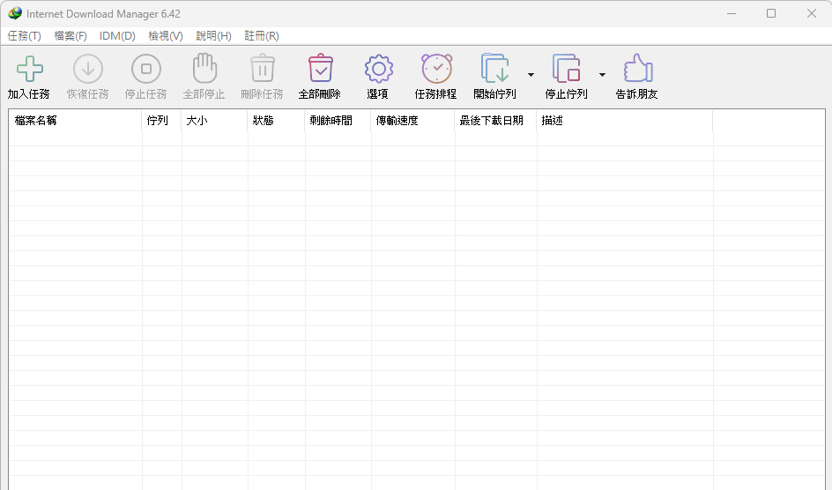
Task: Open 任務排程 (Scheduler) clock icon
Action: tap(436, 69)
